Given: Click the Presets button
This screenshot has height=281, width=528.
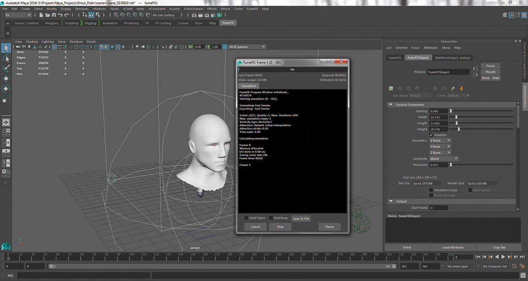Looking at the screenshot, I should tap(491, 72).
